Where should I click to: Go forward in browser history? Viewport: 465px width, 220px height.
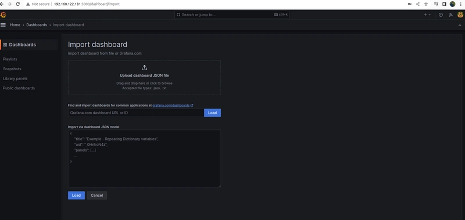(x=9, y=4)
